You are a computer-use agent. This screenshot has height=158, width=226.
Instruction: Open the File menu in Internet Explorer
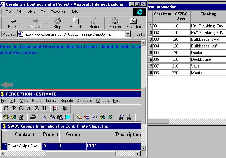point(8,12)
